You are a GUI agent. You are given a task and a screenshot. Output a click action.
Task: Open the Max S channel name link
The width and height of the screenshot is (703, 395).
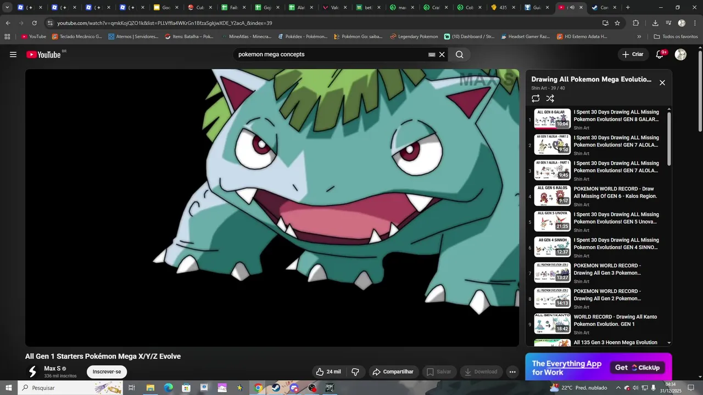[52, 369]
